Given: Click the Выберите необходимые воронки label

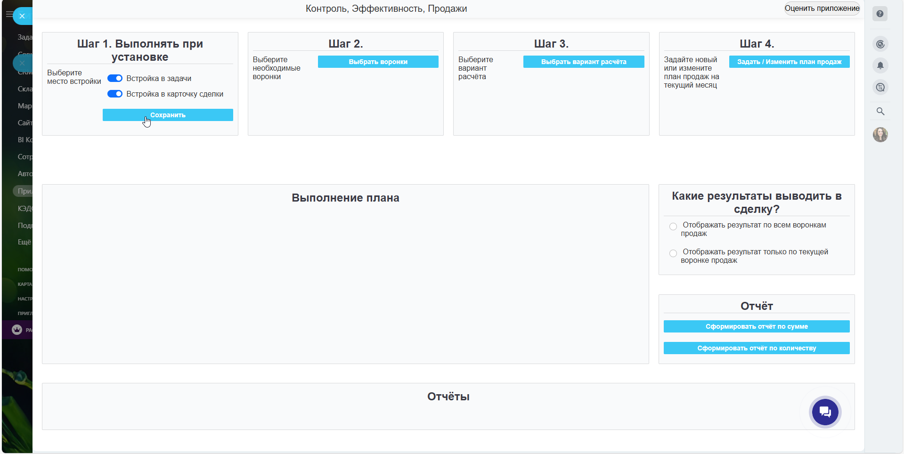Looking at the screenshot, I should pyautogui.click(x=277, y=68).
